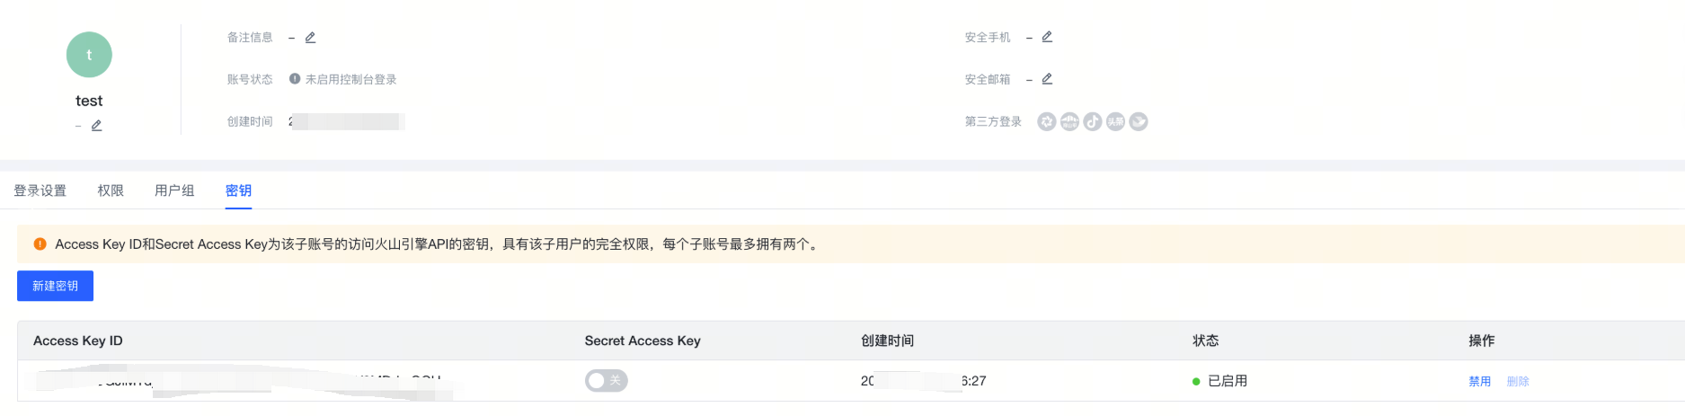Screen dimensions: 1685x416
Task: Click 删除 to delete the access key
Action: pyautogui.click(x=1518, y=382)
